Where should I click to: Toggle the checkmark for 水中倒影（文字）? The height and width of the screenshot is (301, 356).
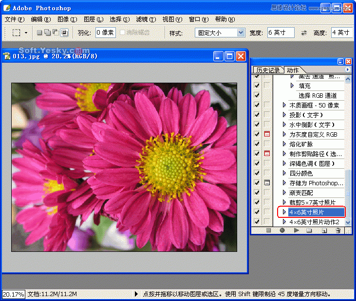point(257,124)
